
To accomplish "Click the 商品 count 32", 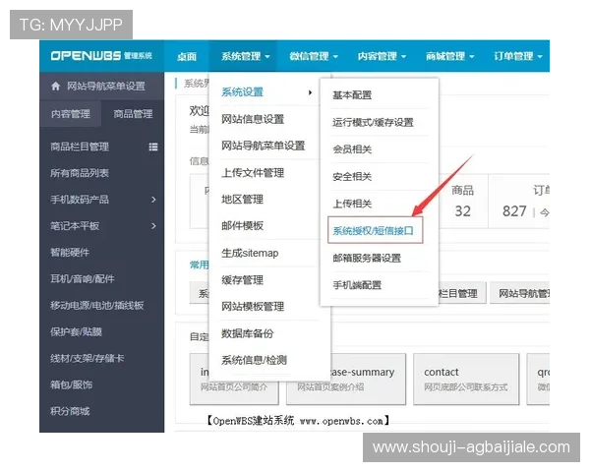I will 462,211.
